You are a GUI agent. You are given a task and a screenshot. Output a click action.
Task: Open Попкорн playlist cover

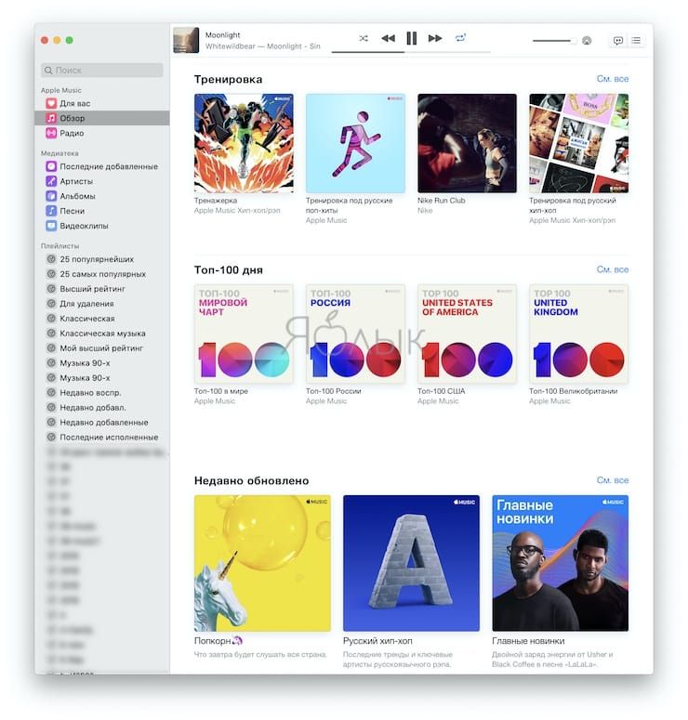pos(262,563)
